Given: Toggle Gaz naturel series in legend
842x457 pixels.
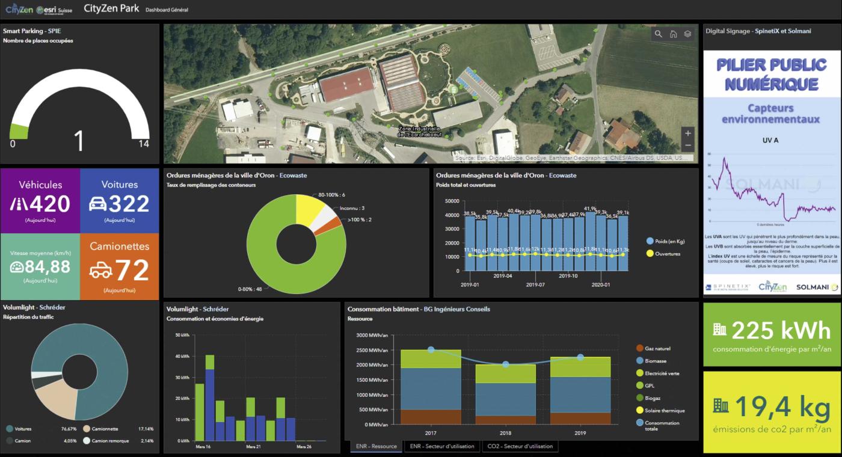Looking at the screenshot, I should click(640, 349).
